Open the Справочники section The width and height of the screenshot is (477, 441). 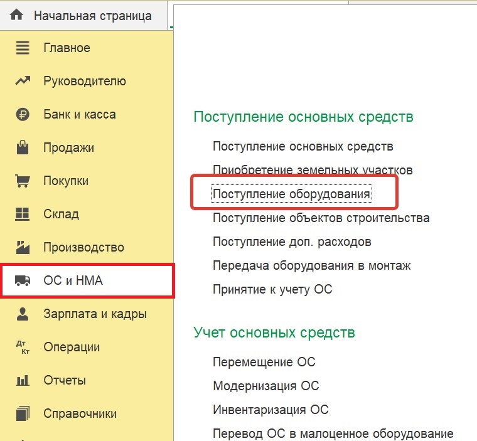pos(80,413)
